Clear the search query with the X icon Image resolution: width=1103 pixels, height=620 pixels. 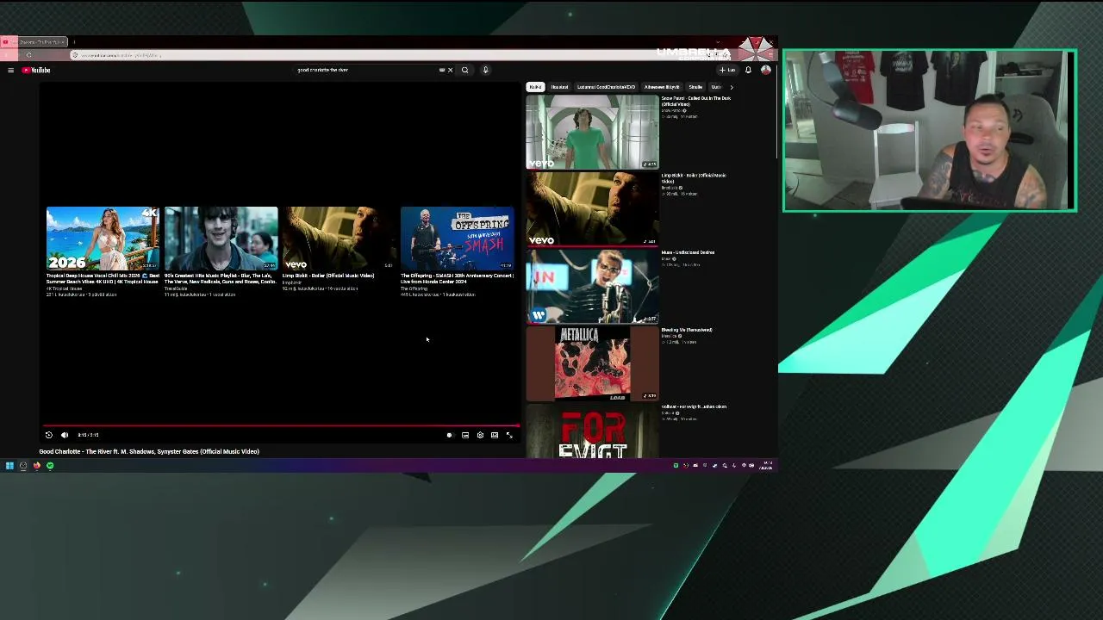click(450, 70)
